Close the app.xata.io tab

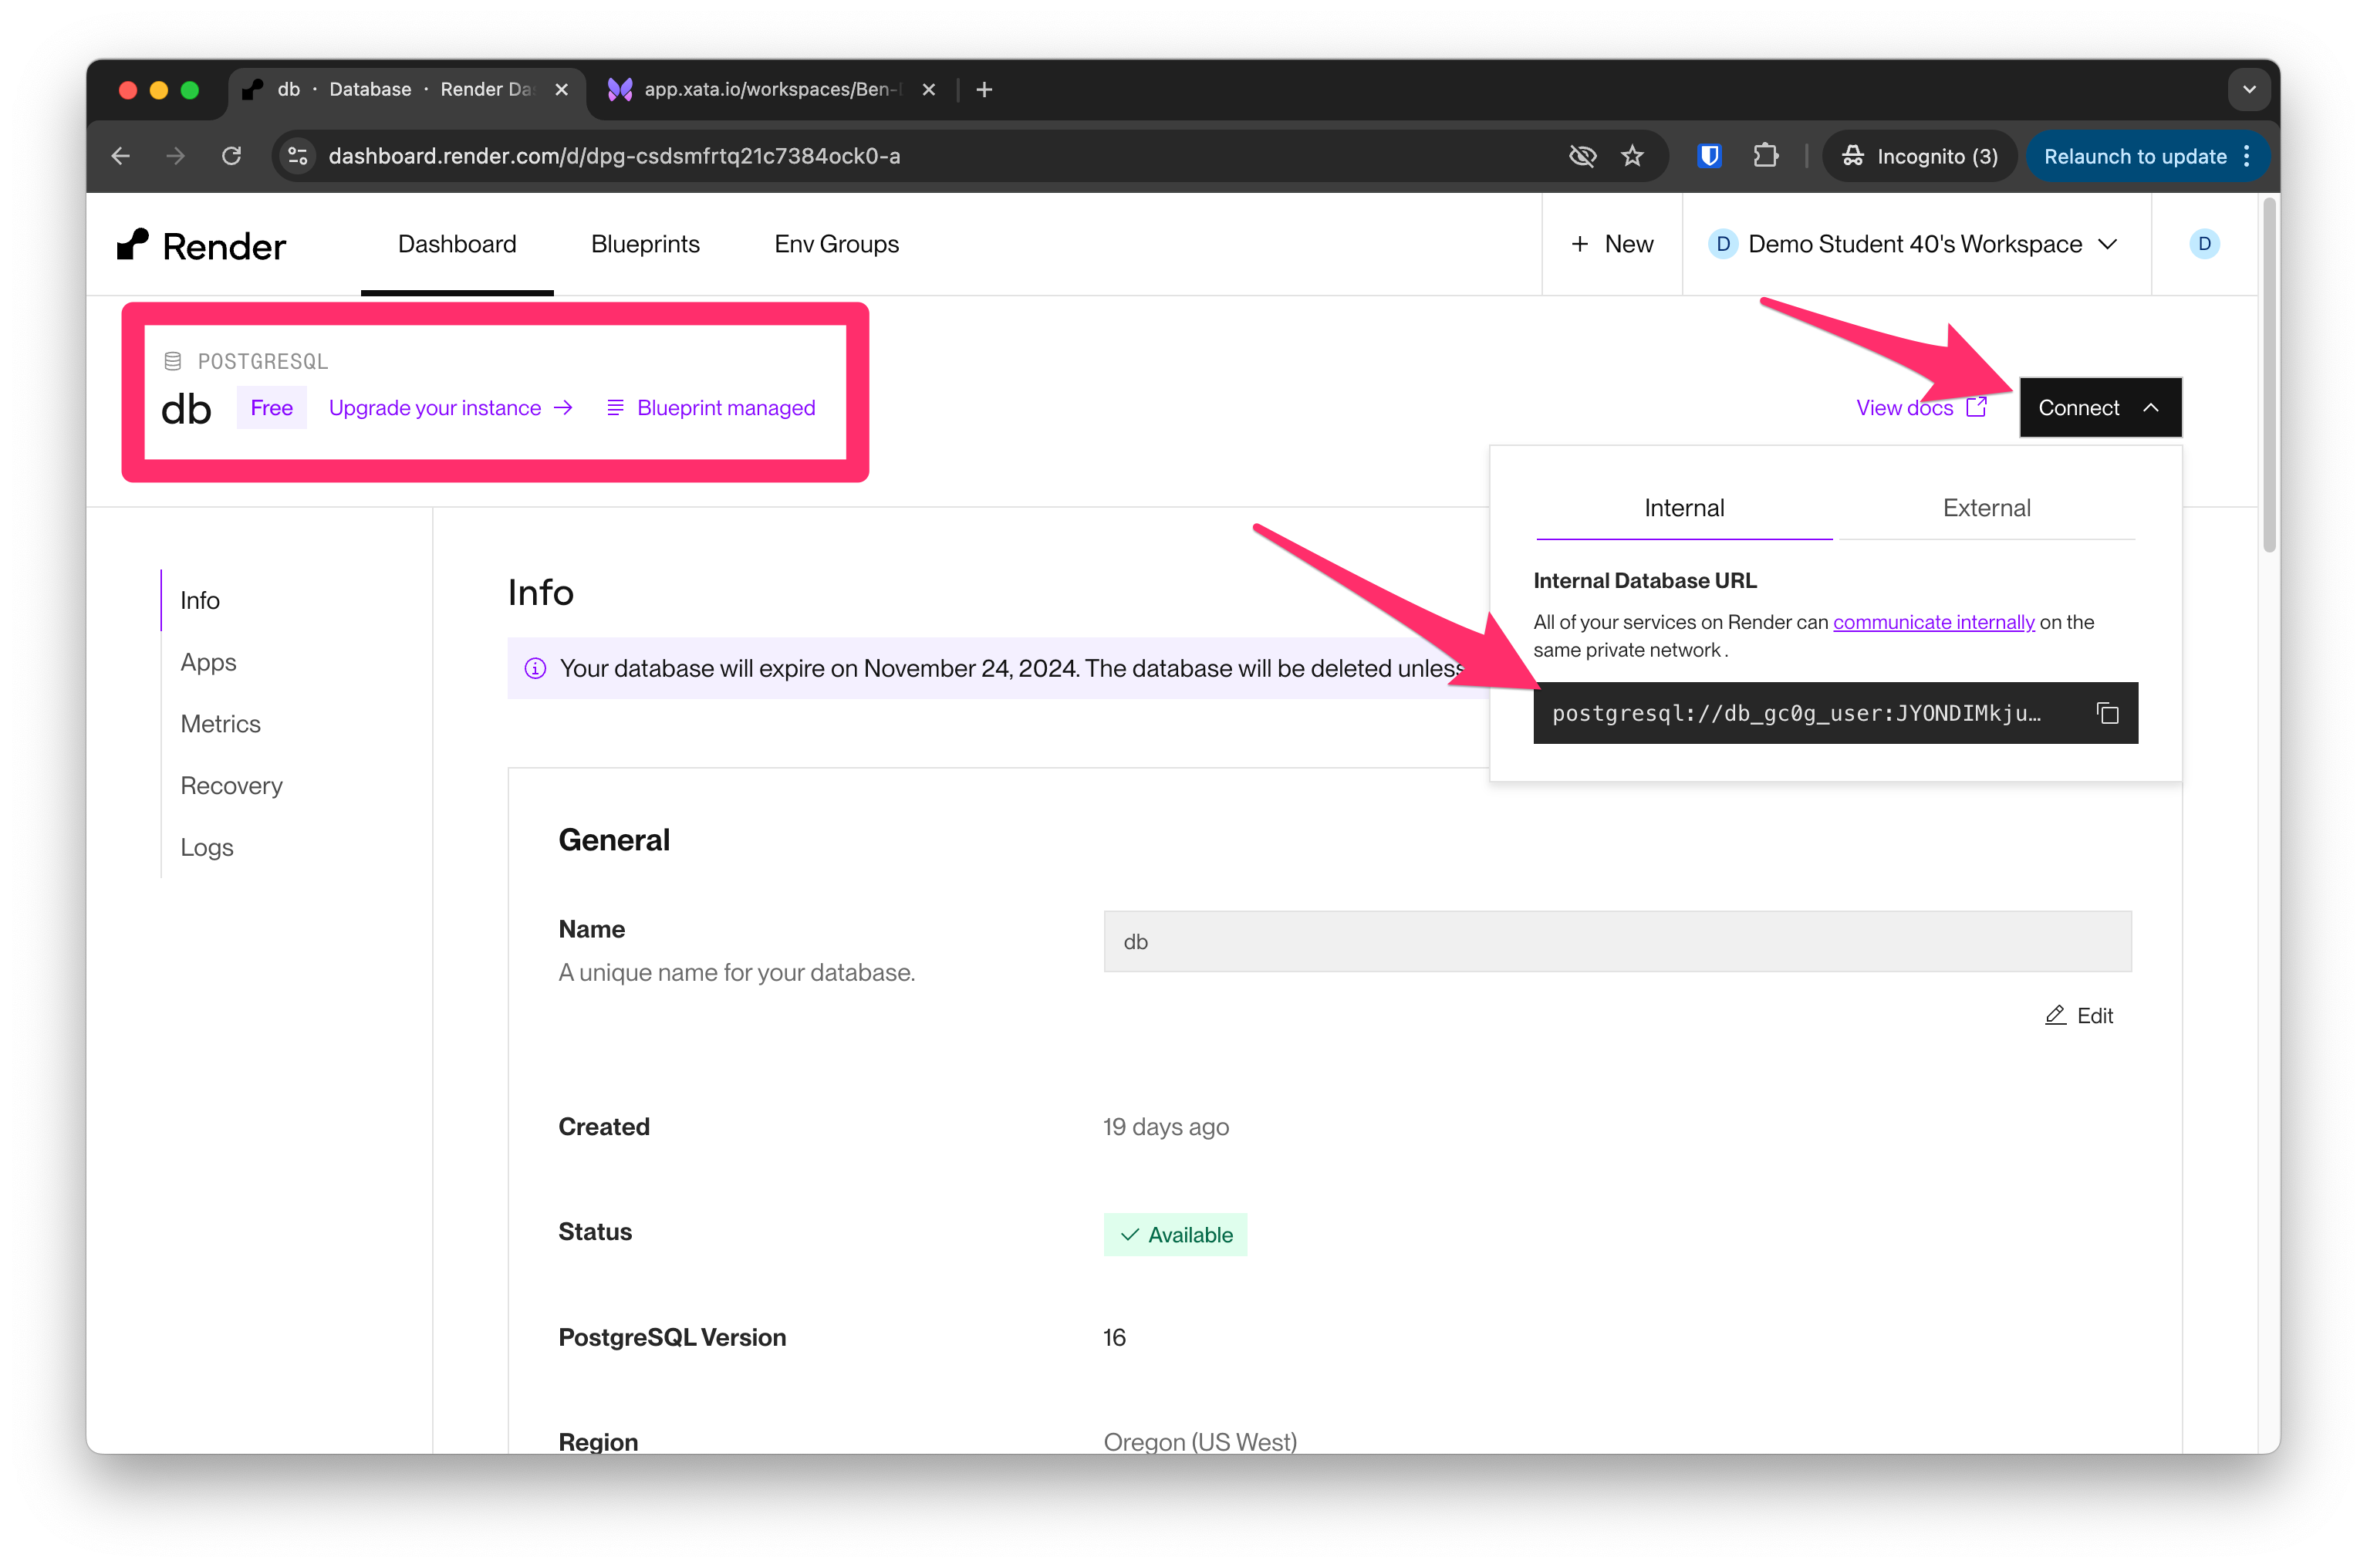[929, 89]
